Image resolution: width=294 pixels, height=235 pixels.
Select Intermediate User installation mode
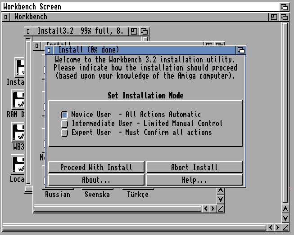tap(64, 124)
